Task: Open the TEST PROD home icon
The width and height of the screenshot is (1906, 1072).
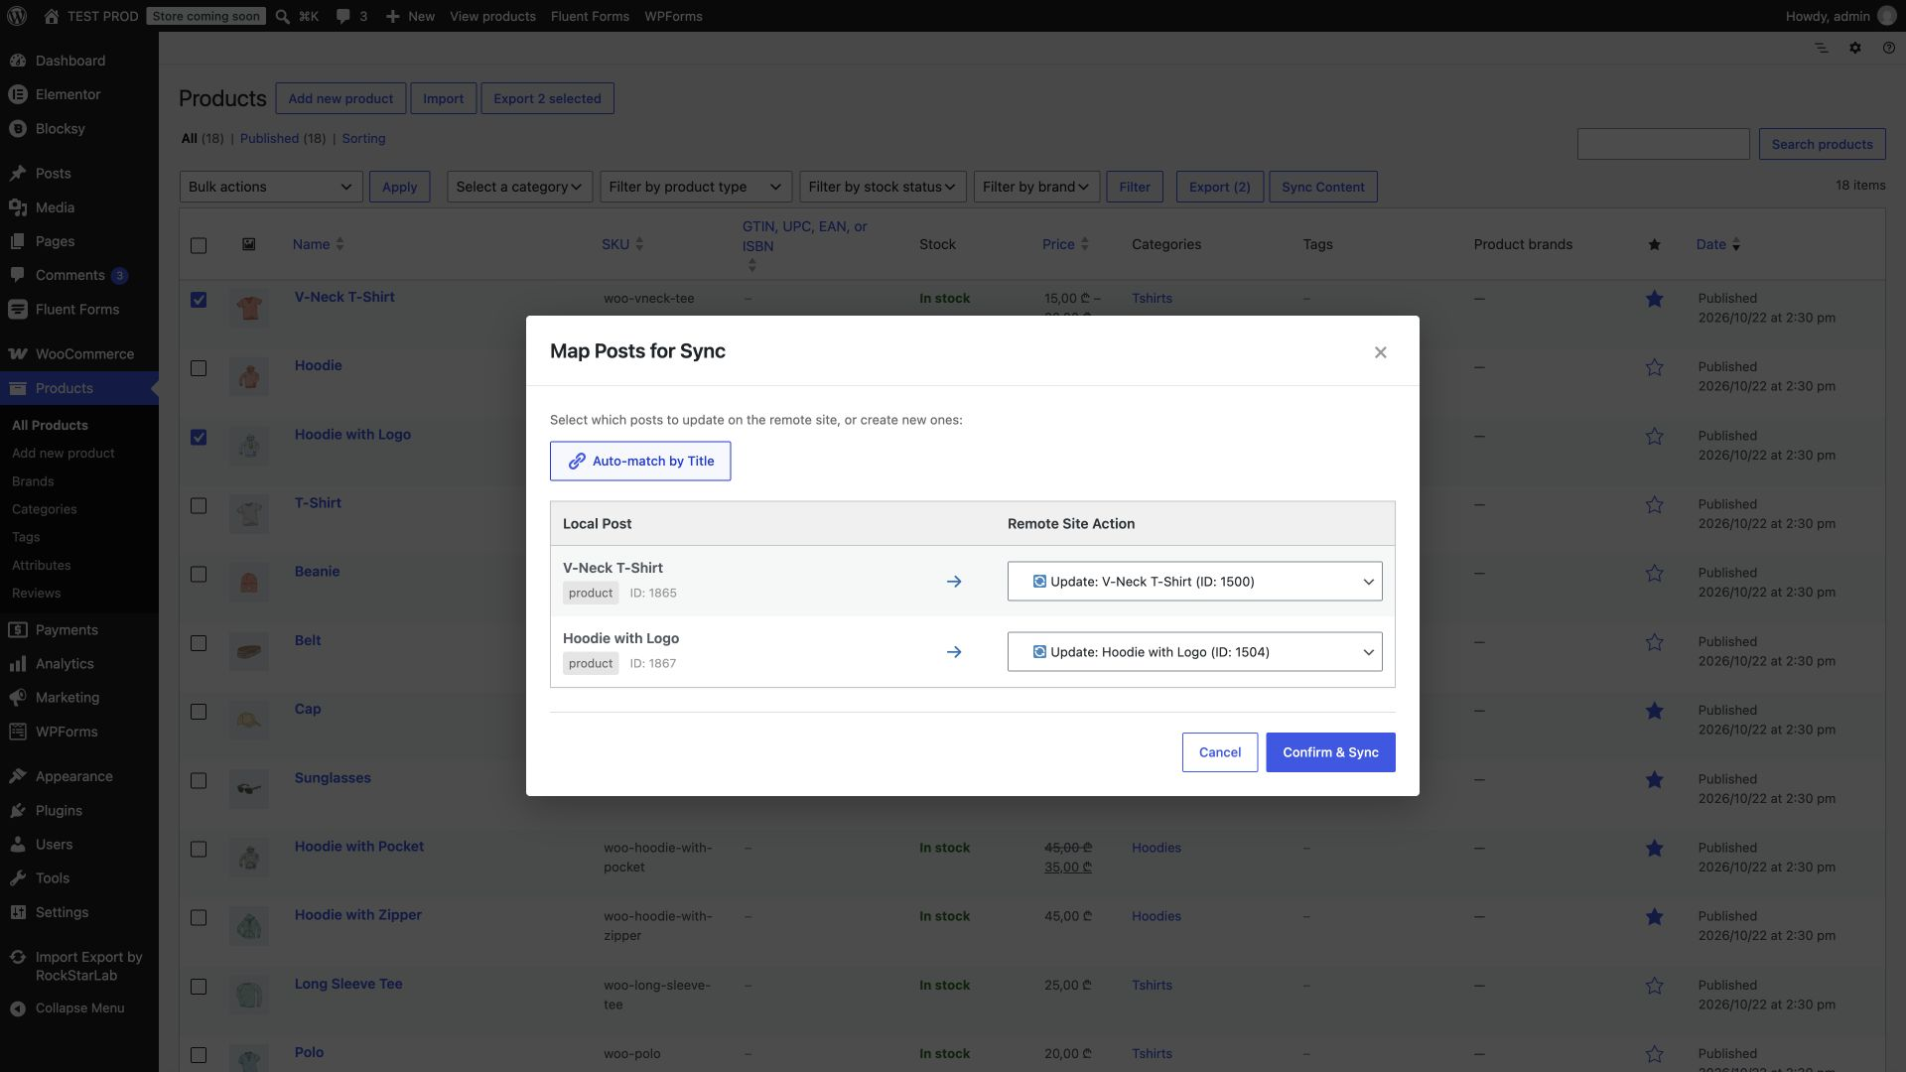Action: pyautogui.click(x=52, y=16)
